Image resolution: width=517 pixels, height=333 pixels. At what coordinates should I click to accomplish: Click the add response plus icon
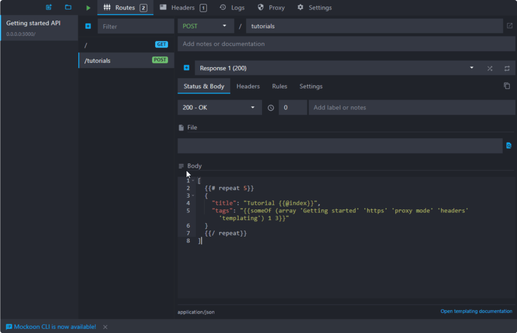(186, 68)
